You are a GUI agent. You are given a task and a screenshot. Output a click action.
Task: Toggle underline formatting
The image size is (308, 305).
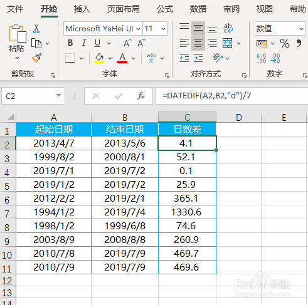pos(97,43)
